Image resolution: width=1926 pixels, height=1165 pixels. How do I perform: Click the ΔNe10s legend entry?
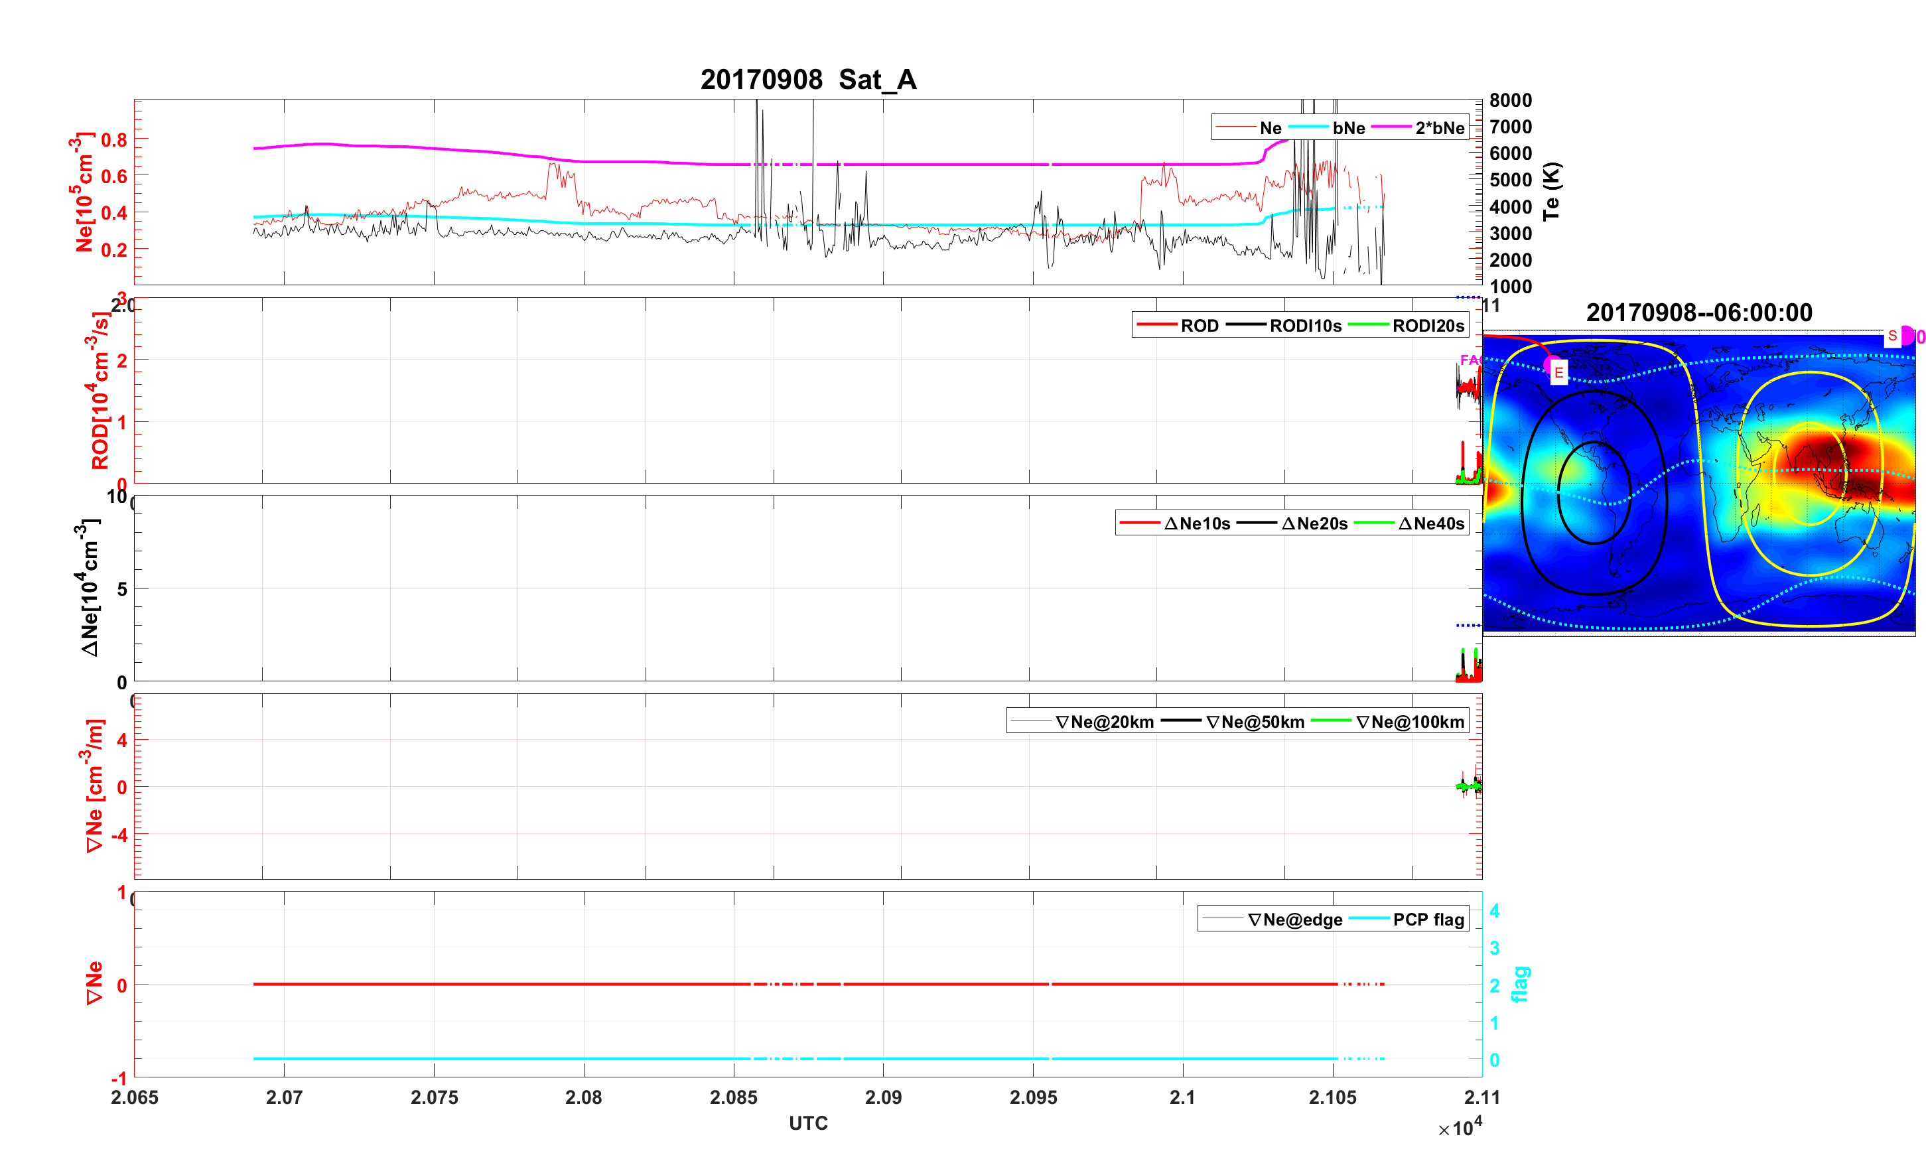click(x=1197, y=523)
